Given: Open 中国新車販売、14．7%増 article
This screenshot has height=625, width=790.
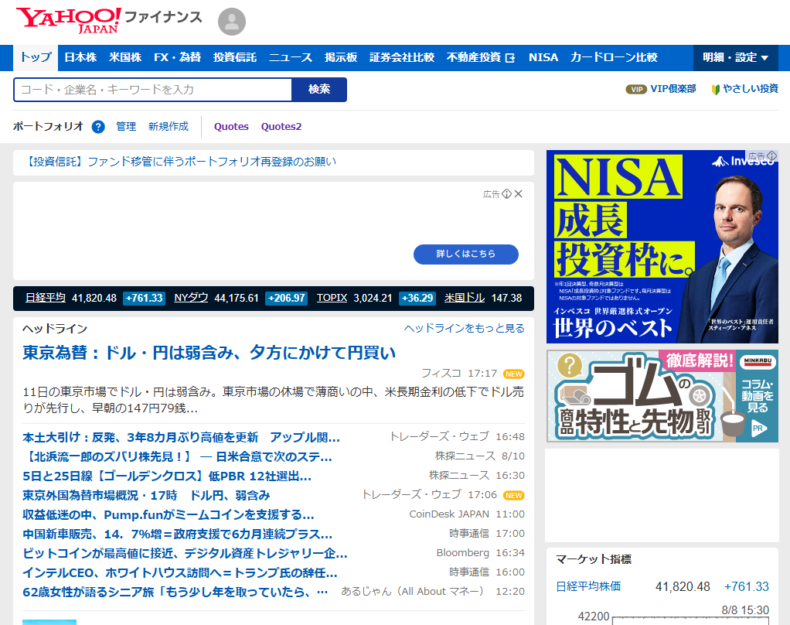Looking at the screenshot, I should point(177,534).
